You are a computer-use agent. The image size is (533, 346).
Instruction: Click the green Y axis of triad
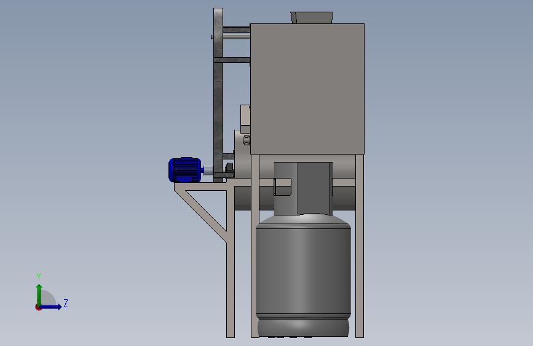(39, 294)
